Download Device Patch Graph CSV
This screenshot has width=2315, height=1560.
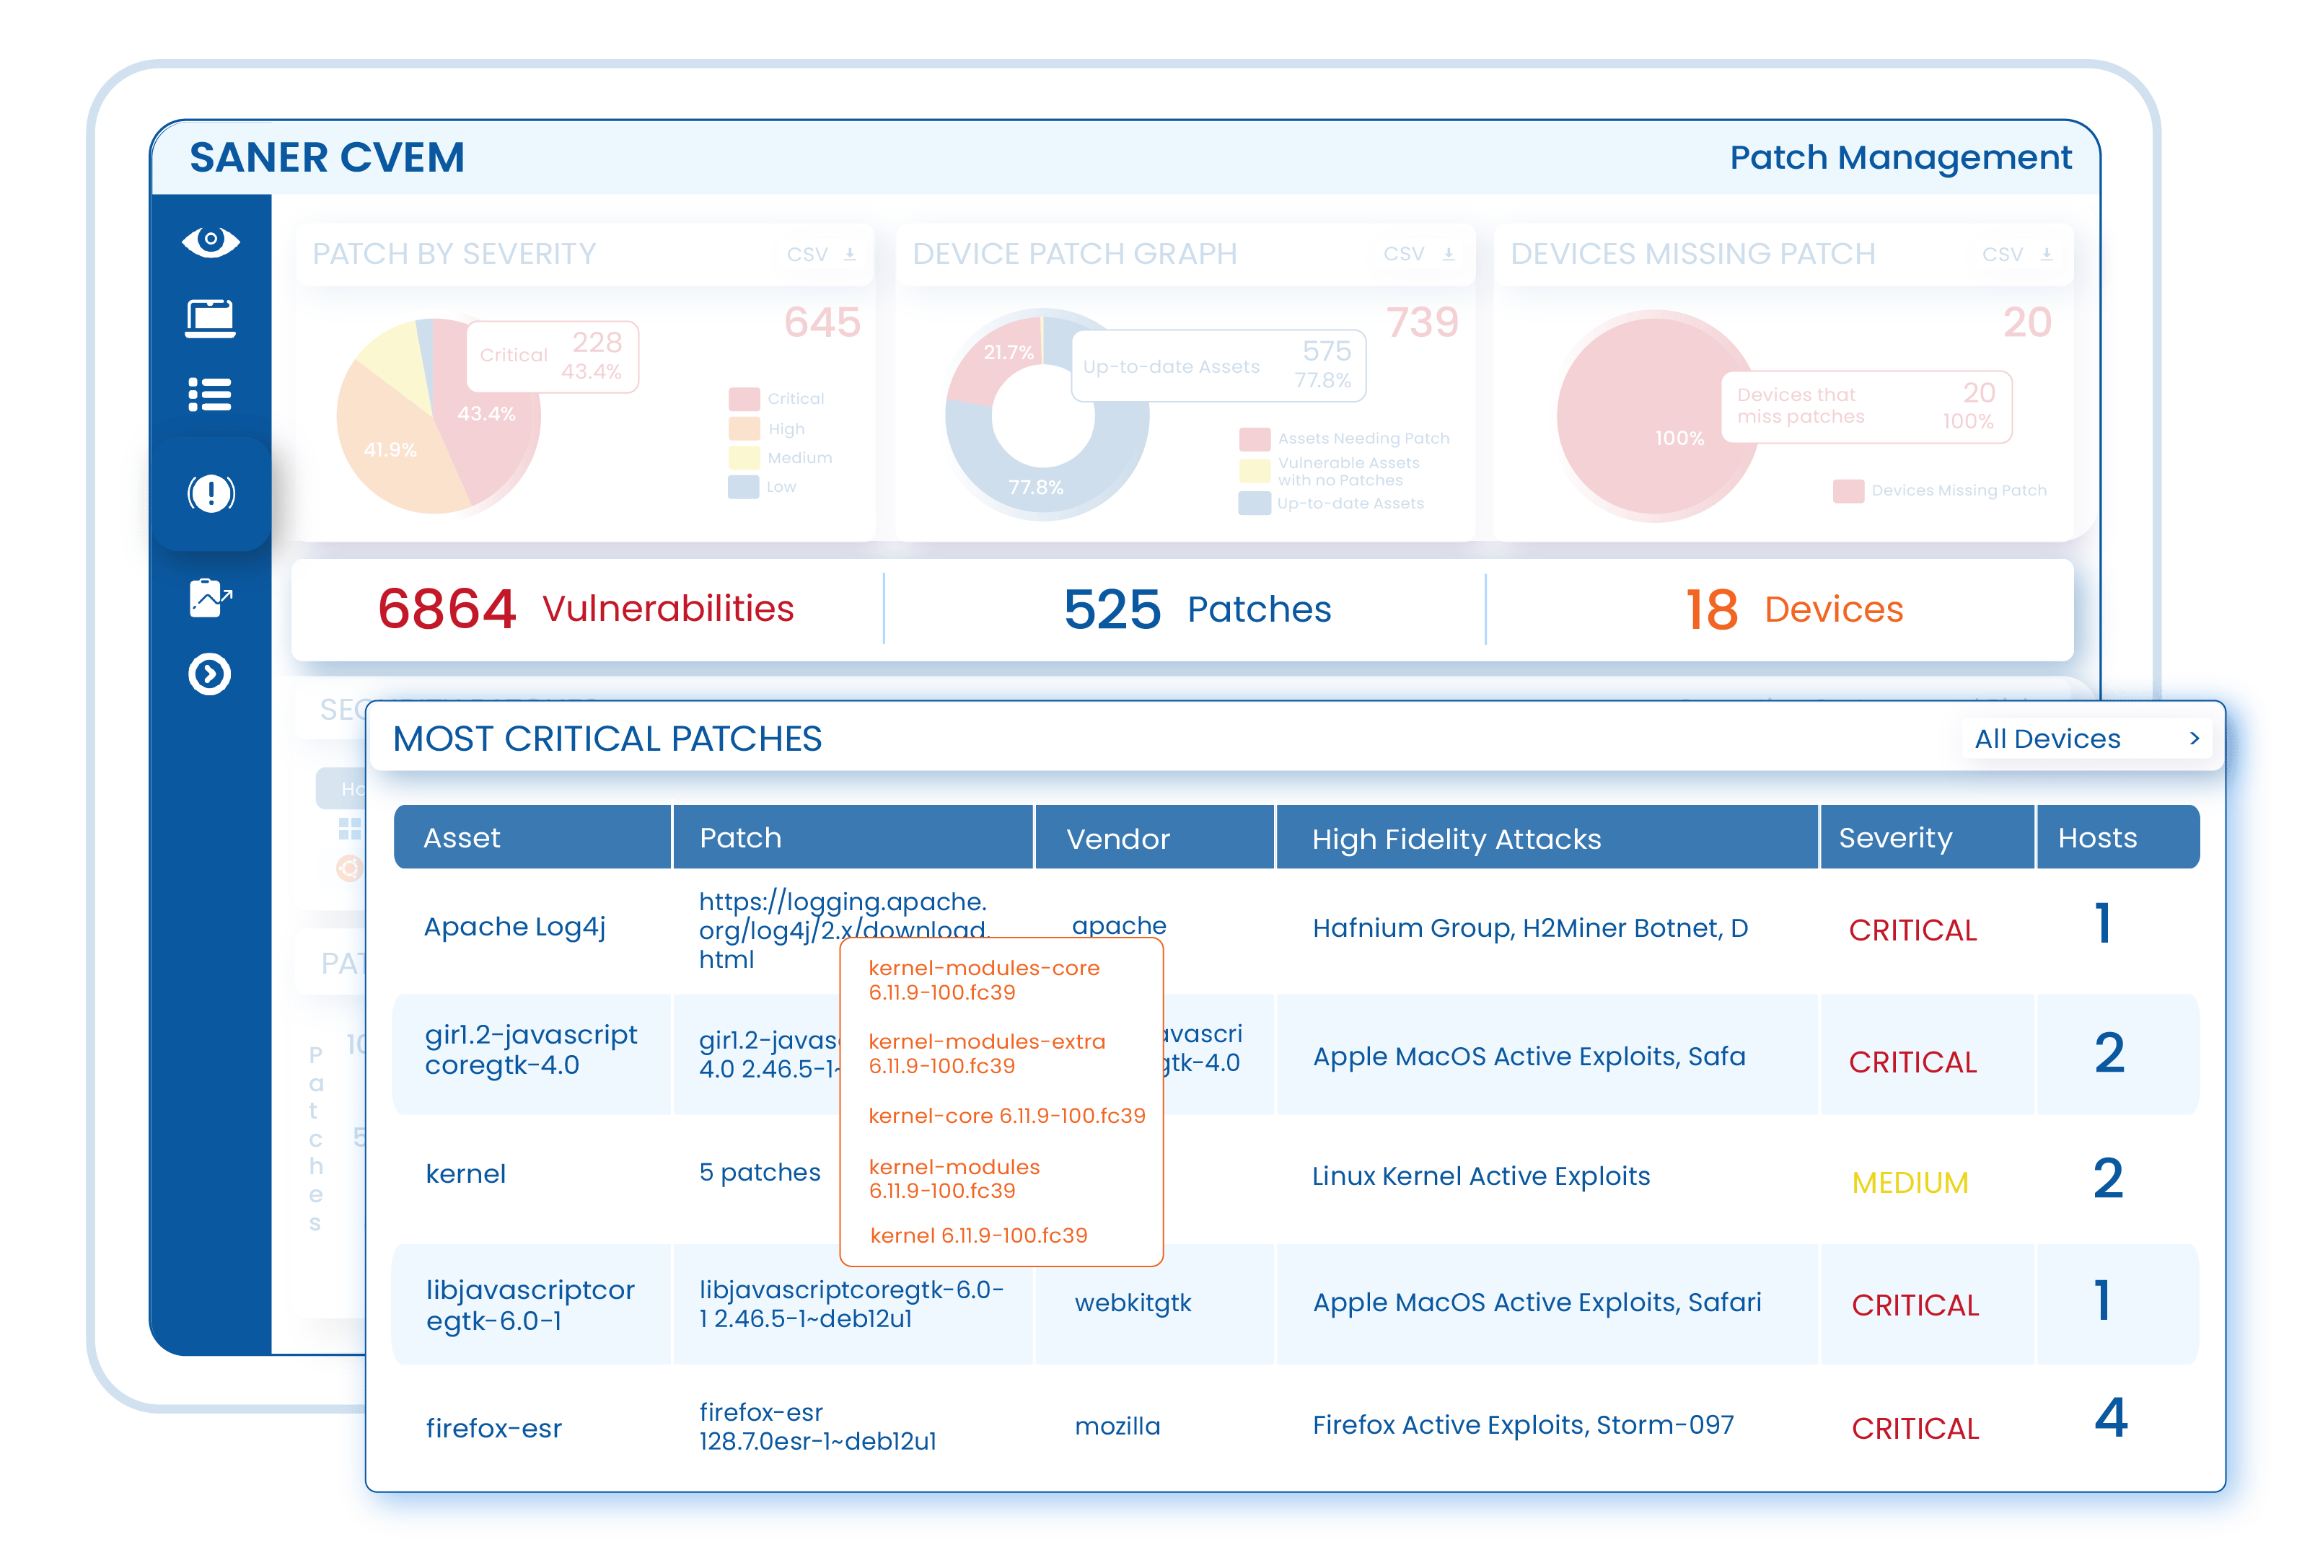click(x=1420, y=255)
